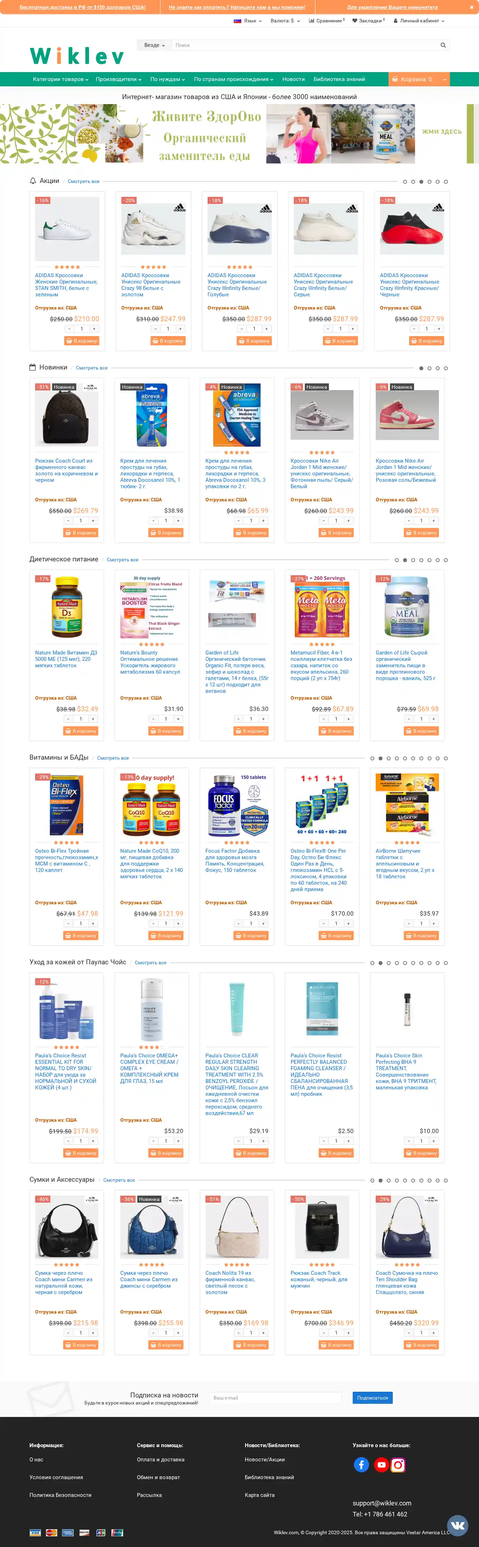This screenshot has height=1547, width=479.
Task: Expand the Язык language dropdown
Action: pos(248,20)
